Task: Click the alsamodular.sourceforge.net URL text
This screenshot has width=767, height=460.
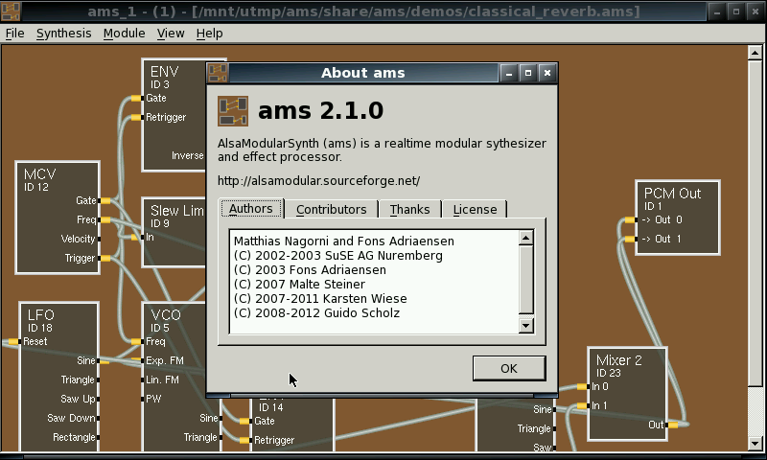Action: (318, 181)
